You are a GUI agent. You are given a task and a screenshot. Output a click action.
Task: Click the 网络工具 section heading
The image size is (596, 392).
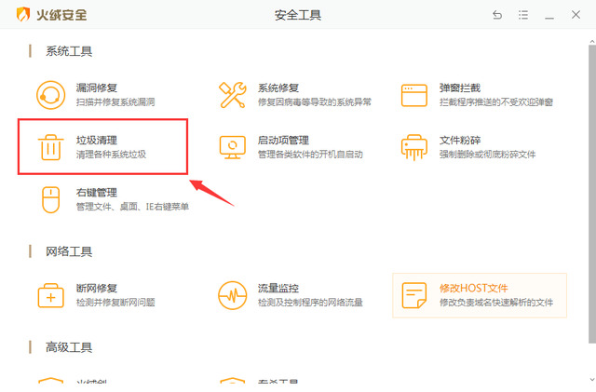(x=69, y=251)
